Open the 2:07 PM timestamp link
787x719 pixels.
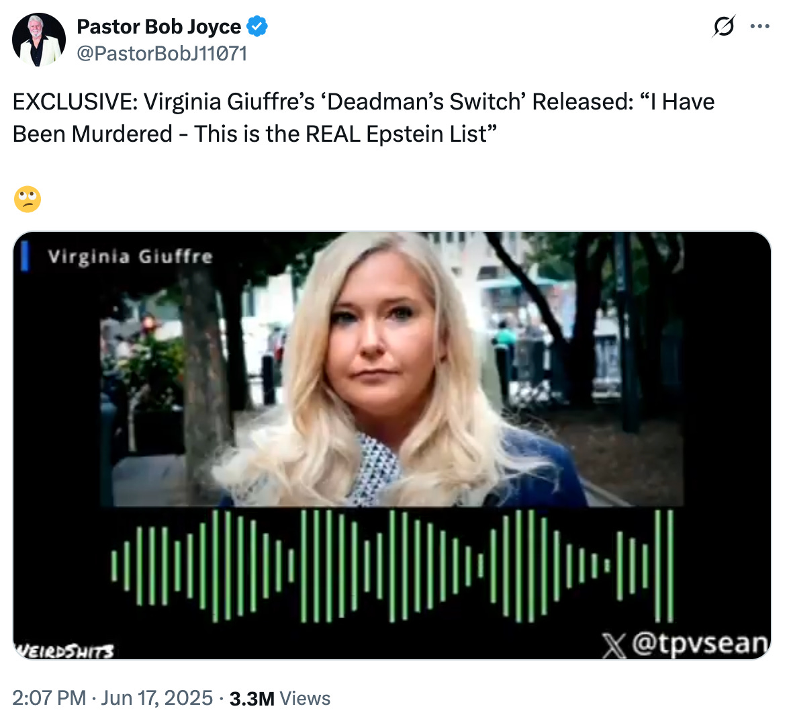tap(49, 698)
